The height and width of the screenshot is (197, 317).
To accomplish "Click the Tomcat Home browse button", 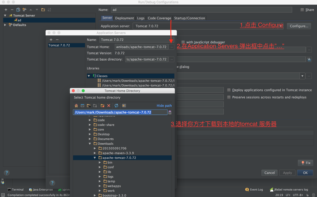I will [x=171, y=47].
